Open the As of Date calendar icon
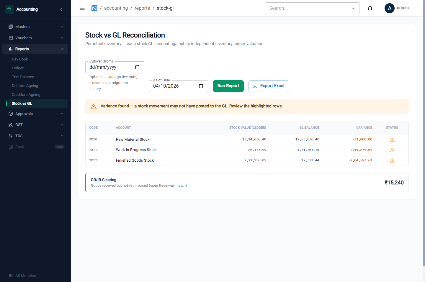This screenshot has width=425, height=282. coord(201,86)
